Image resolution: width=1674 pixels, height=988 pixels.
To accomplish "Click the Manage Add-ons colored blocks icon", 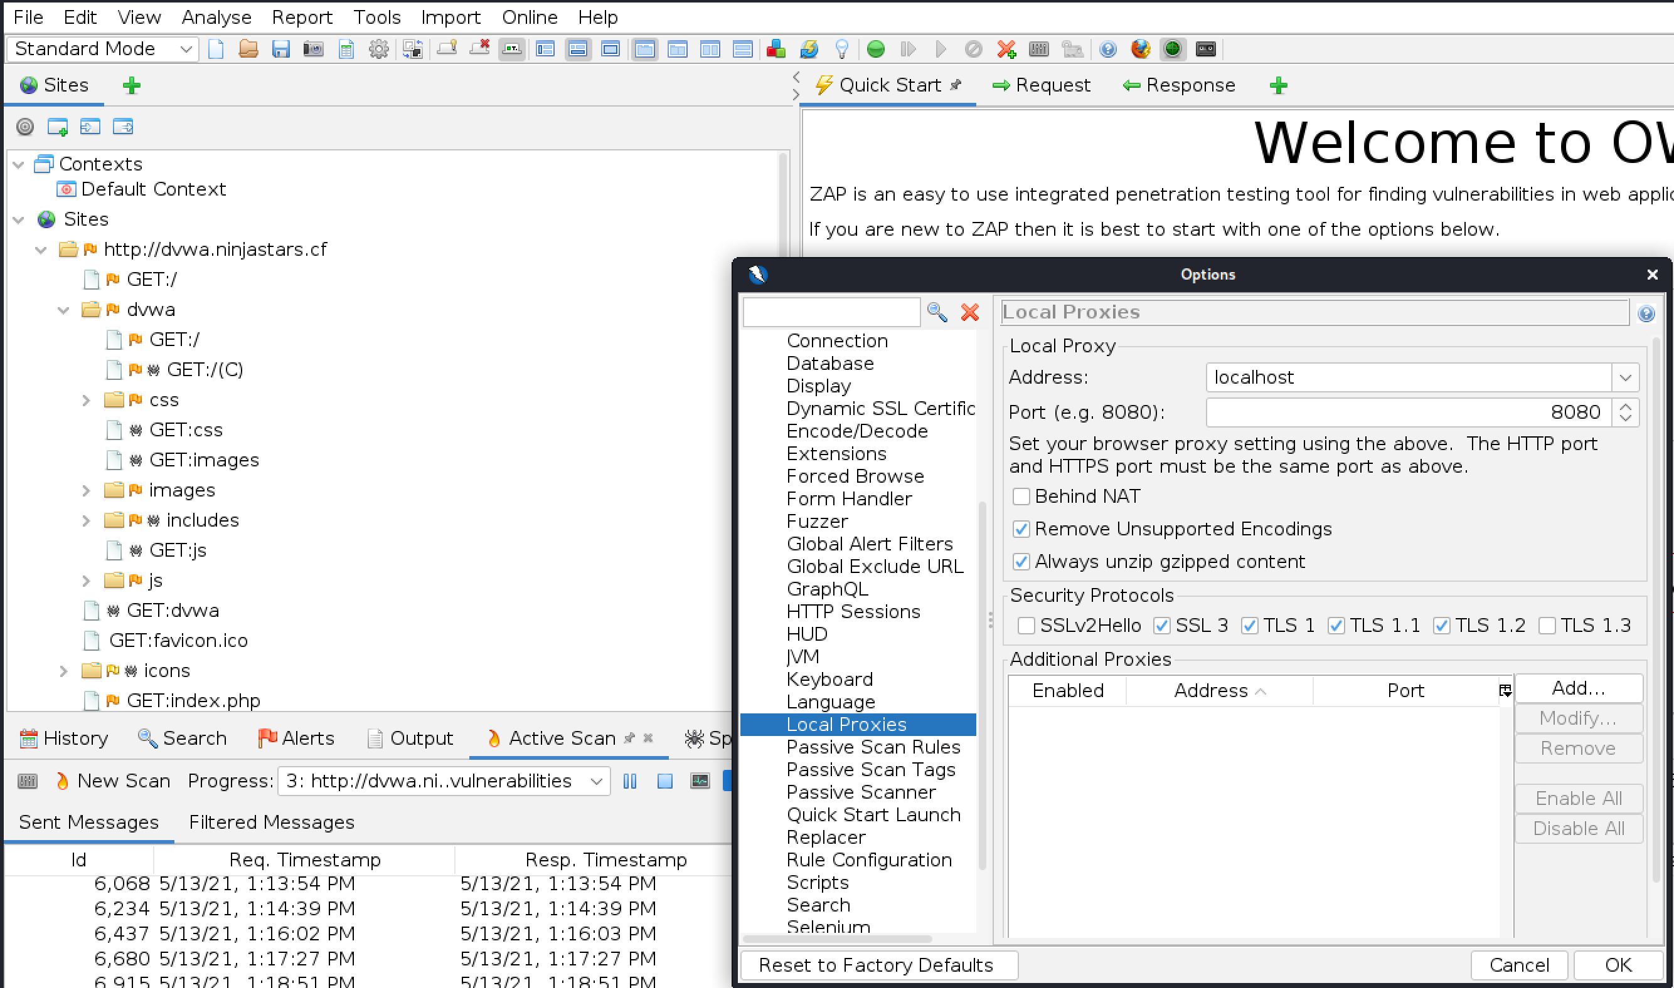I will pos(776,50).
